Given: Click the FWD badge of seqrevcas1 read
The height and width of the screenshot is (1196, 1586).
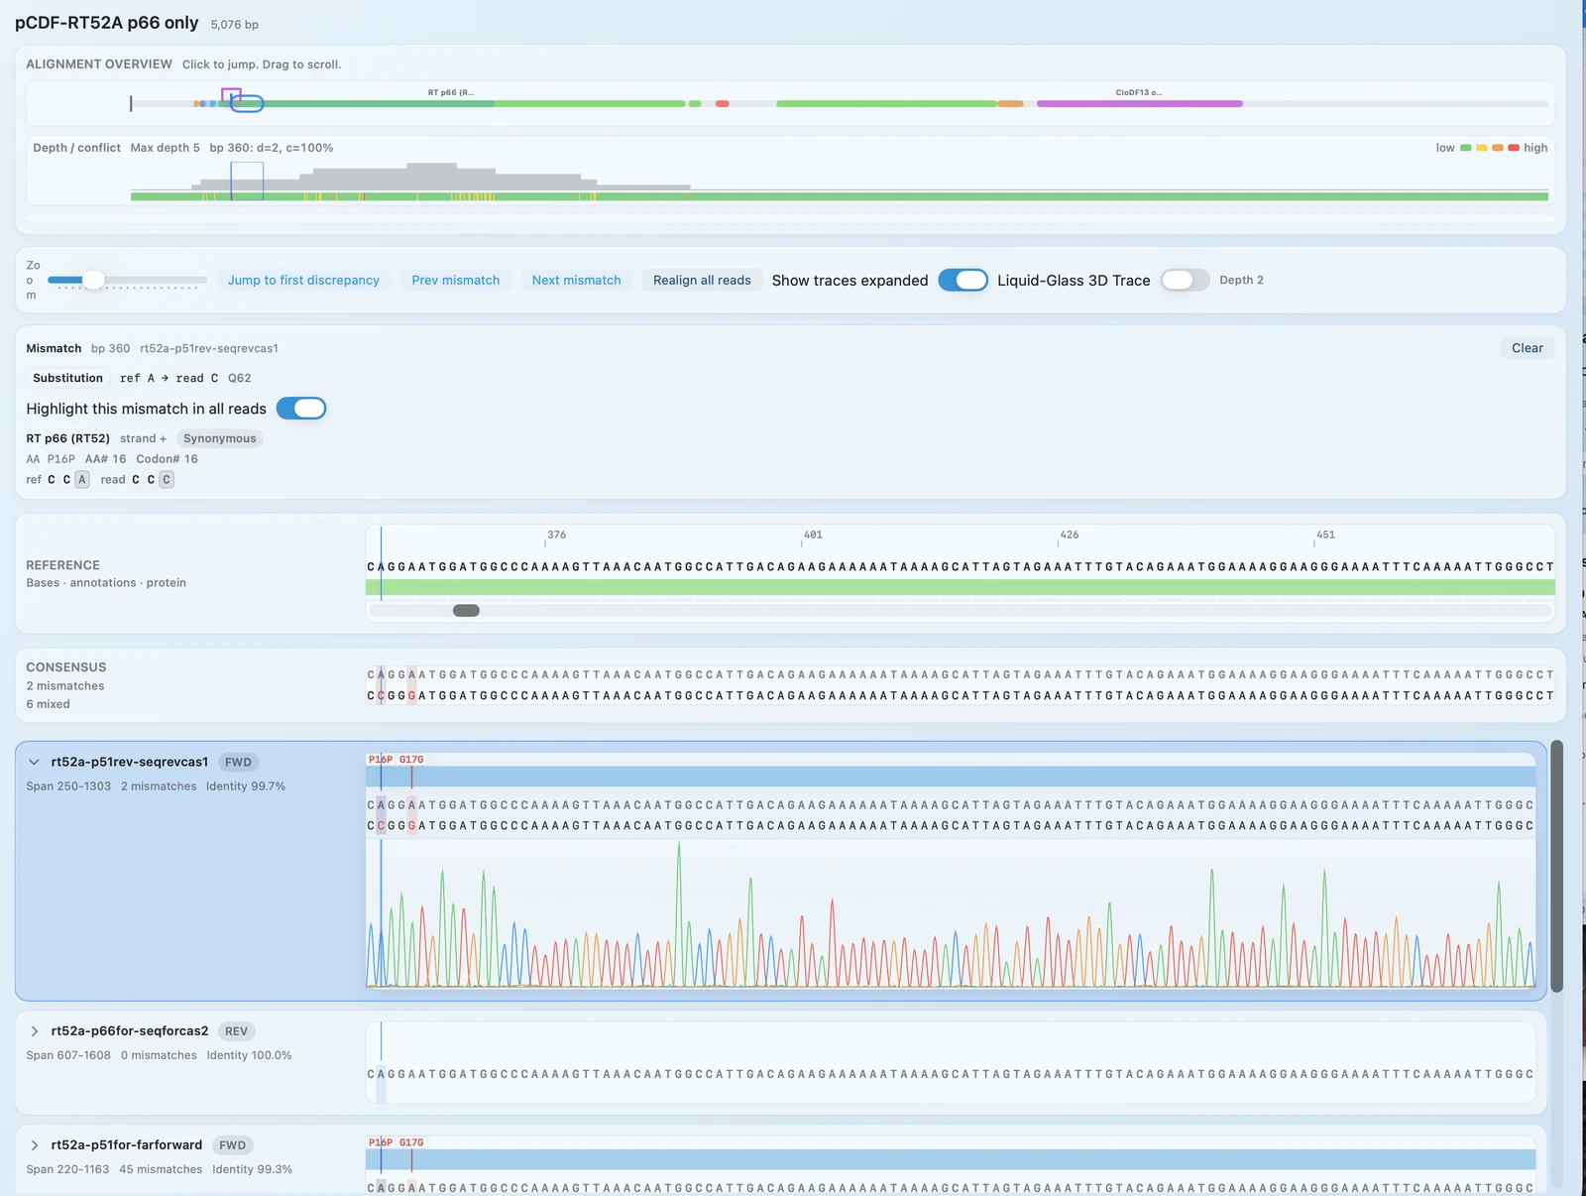Looking at the screenshot, I should [x=238, y=762].
